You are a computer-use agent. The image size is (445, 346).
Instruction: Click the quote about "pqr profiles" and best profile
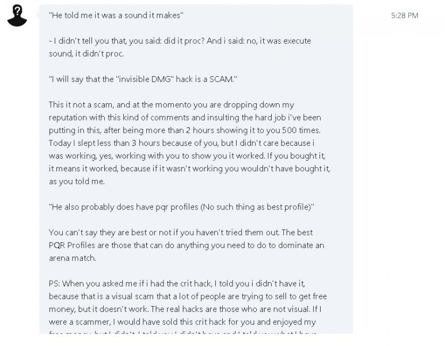coord(182,207)
